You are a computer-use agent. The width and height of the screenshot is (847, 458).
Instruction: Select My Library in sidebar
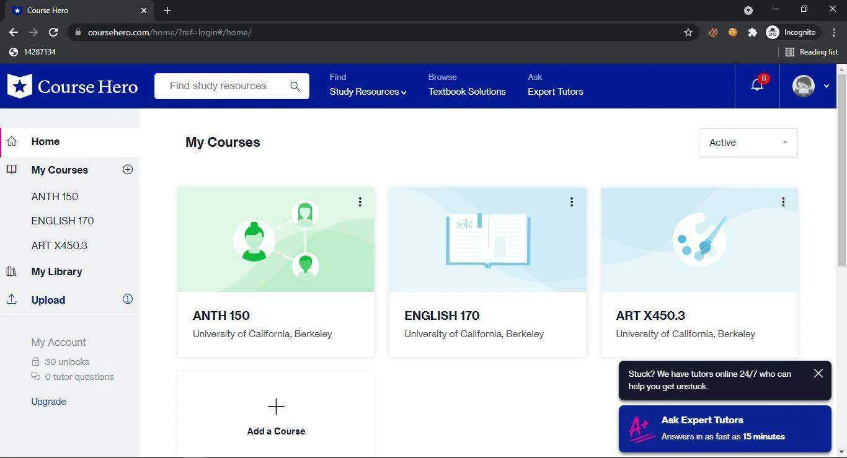click(x=56, y=271)
